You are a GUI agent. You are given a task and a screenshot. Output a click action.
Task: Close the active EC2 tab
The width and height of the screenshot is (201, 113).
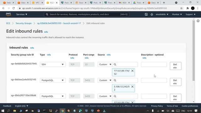[x=57, y=3]
